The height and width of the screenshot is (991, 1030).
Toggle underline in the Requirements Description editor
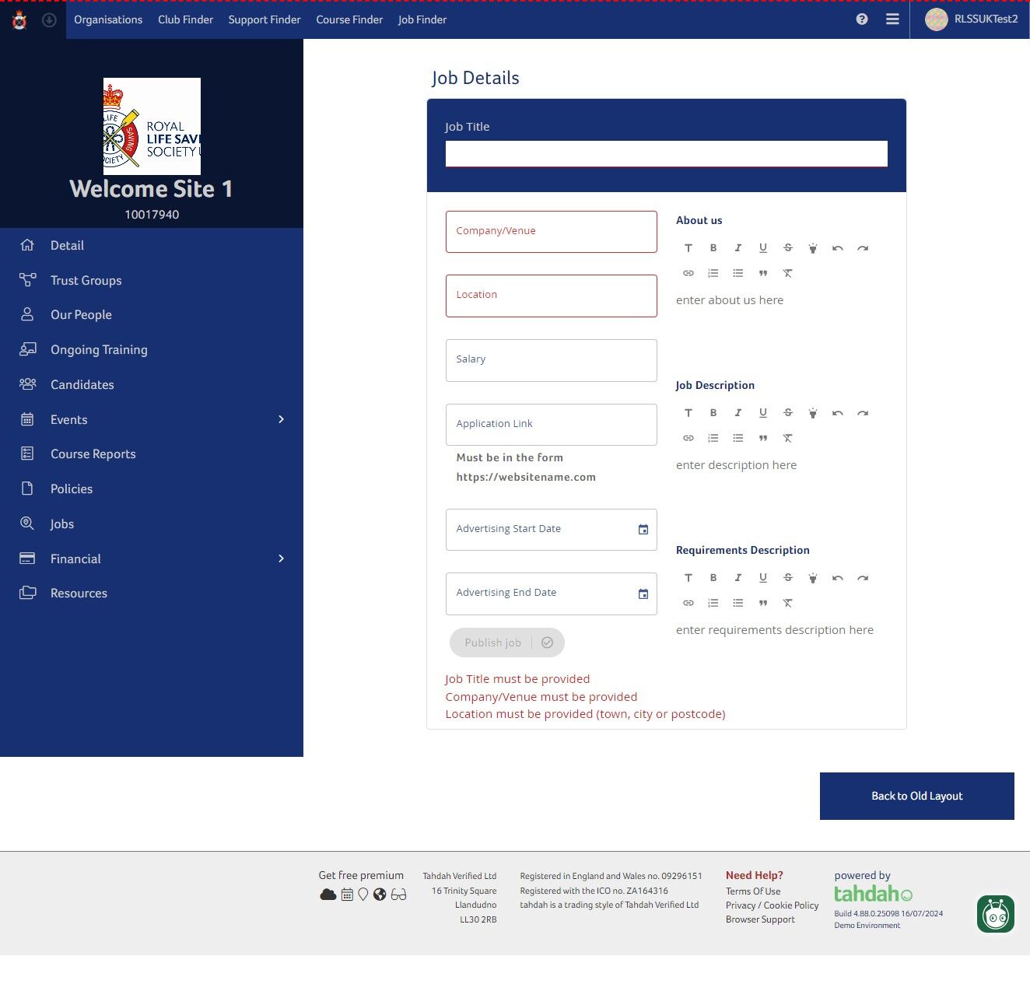click(763, 577)
